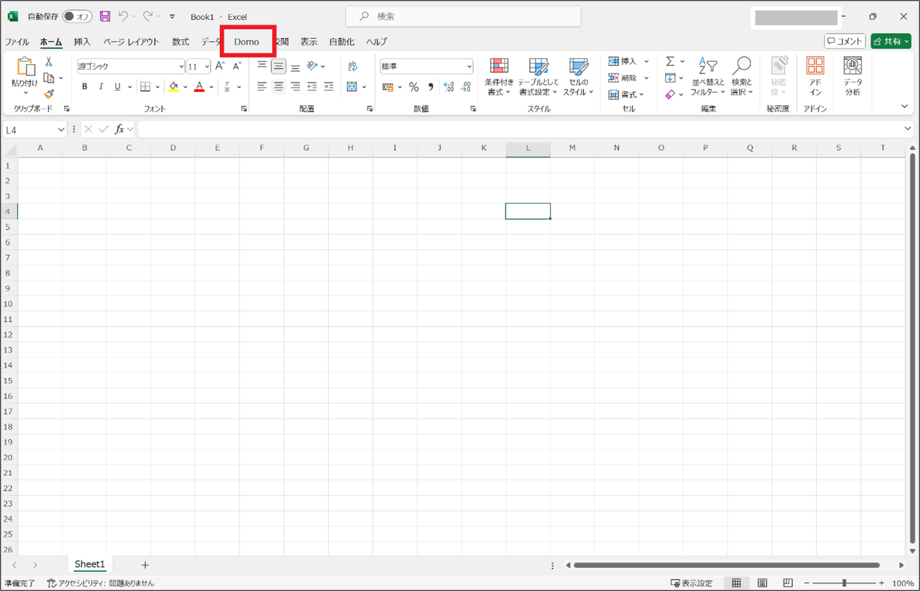Open the font name dropdown (游ゴシック)
The height and width of the screenshot is (591, 920).
pos(181,66)
